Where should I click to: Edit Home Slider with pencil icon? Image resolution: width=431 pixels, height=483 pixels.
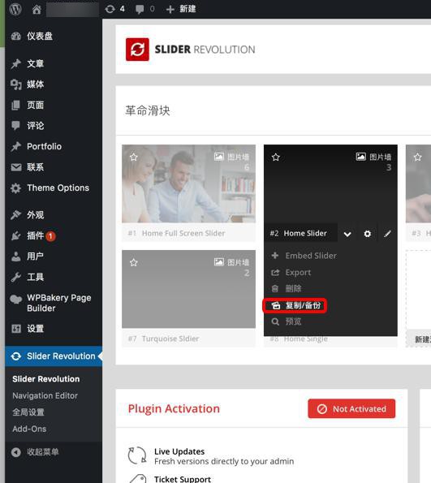point(387,234)
